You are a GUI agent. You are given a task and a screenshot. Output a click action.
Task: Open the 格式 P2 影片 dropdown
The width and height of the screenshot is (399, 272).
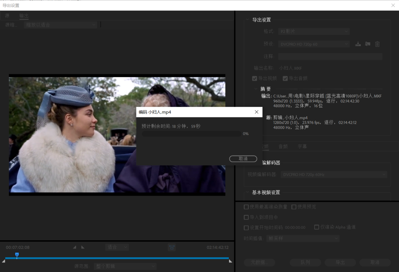tap(314, 31)
